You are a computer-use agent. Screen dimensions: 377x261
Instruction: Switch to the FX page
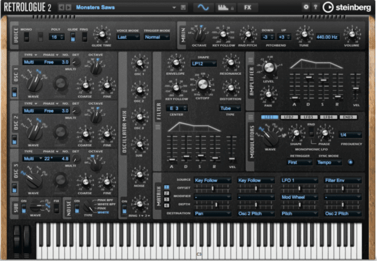(x=247, y=8)
